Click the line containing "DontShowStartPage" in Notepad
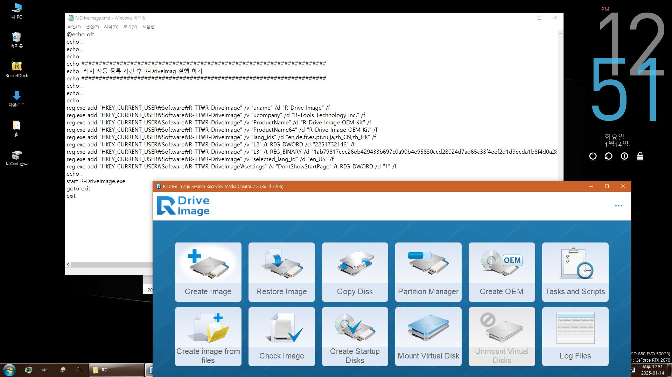The width and height of the screenshot is (672, 377). coord(231,166)
